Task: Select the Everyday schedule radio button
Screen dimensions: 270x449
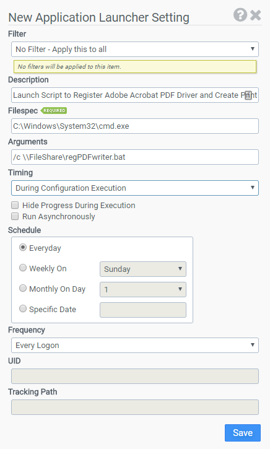Action: click(x=23, y=247)
